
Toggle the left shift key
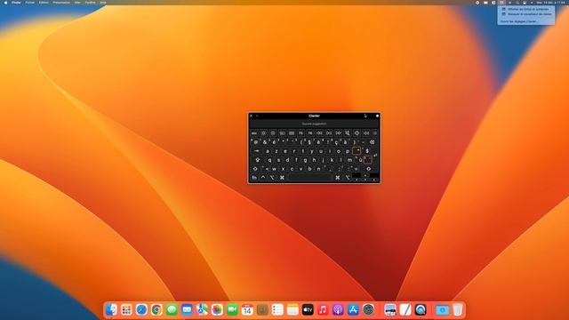[255, 169]
